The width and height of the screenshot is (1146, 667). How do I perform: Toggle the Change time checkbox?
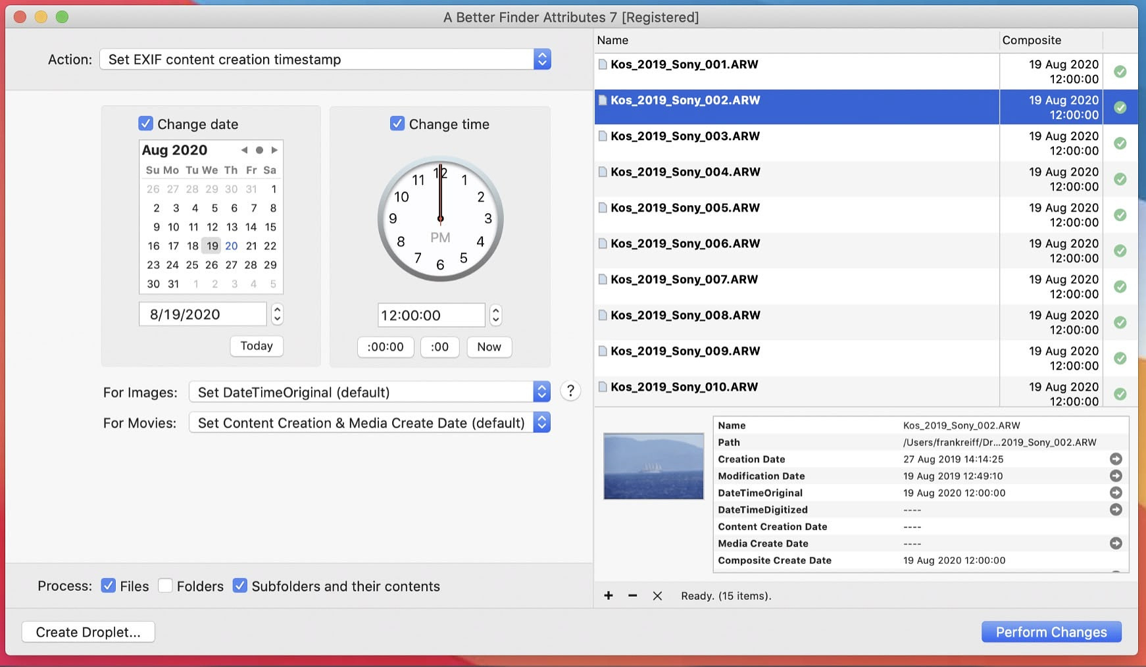coord(397,124)
